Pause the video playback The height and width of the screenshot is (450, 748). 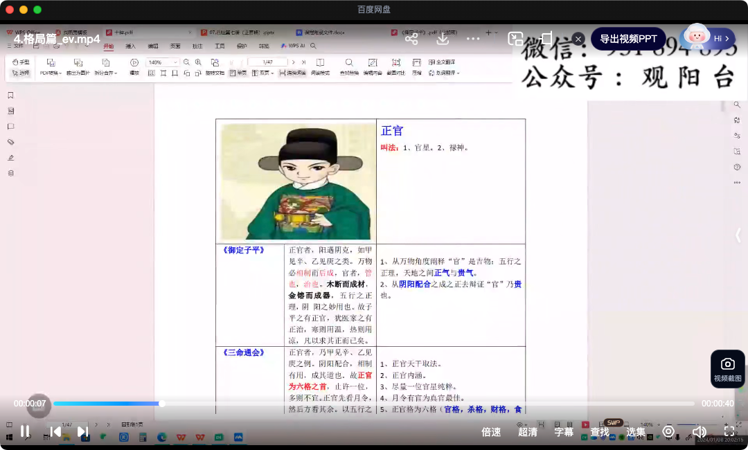click(25, 431)
